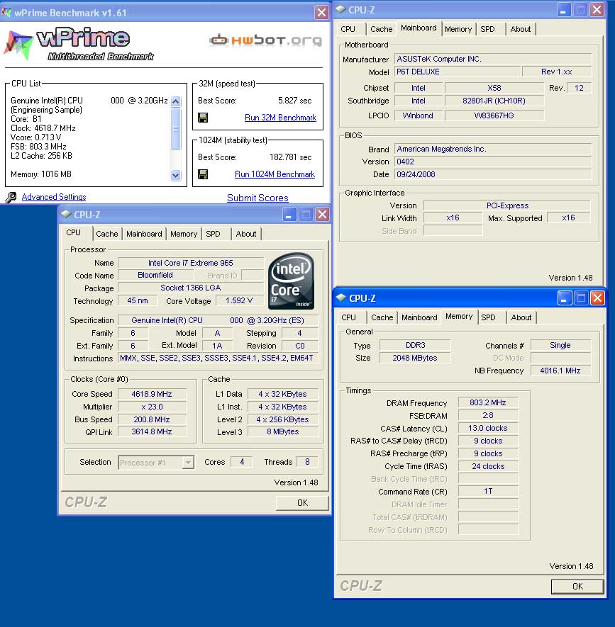
Task: Click the Intel Core i7 badge image
Action: pyautogui.click(x=291, y=281)
